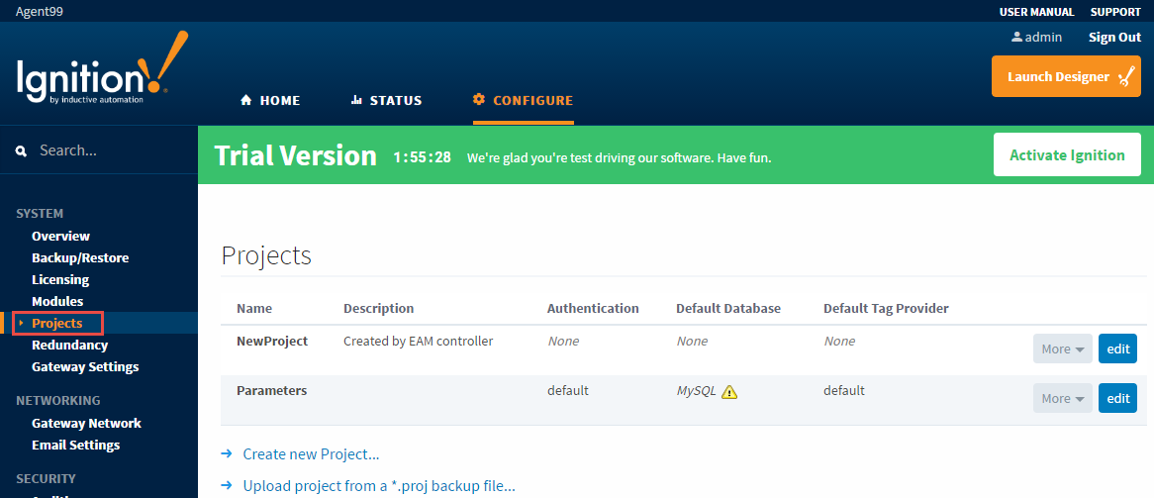The height and width of the screenshot is (498, 1154).
Task: Click the Parameters project name cell
Action: [271, 390]
